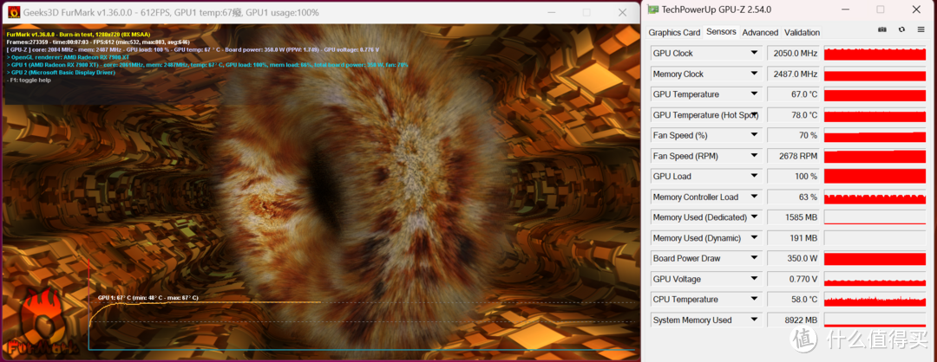Expand the GPU Temperature dropdown arrow
Screen dimensions: 937x362
click(754, 94)
